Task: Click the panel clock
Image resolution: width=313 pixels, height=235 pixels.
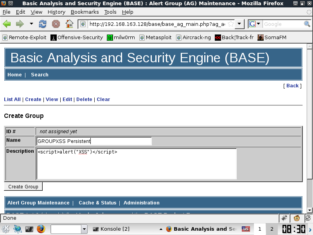Action: [294, 229]
